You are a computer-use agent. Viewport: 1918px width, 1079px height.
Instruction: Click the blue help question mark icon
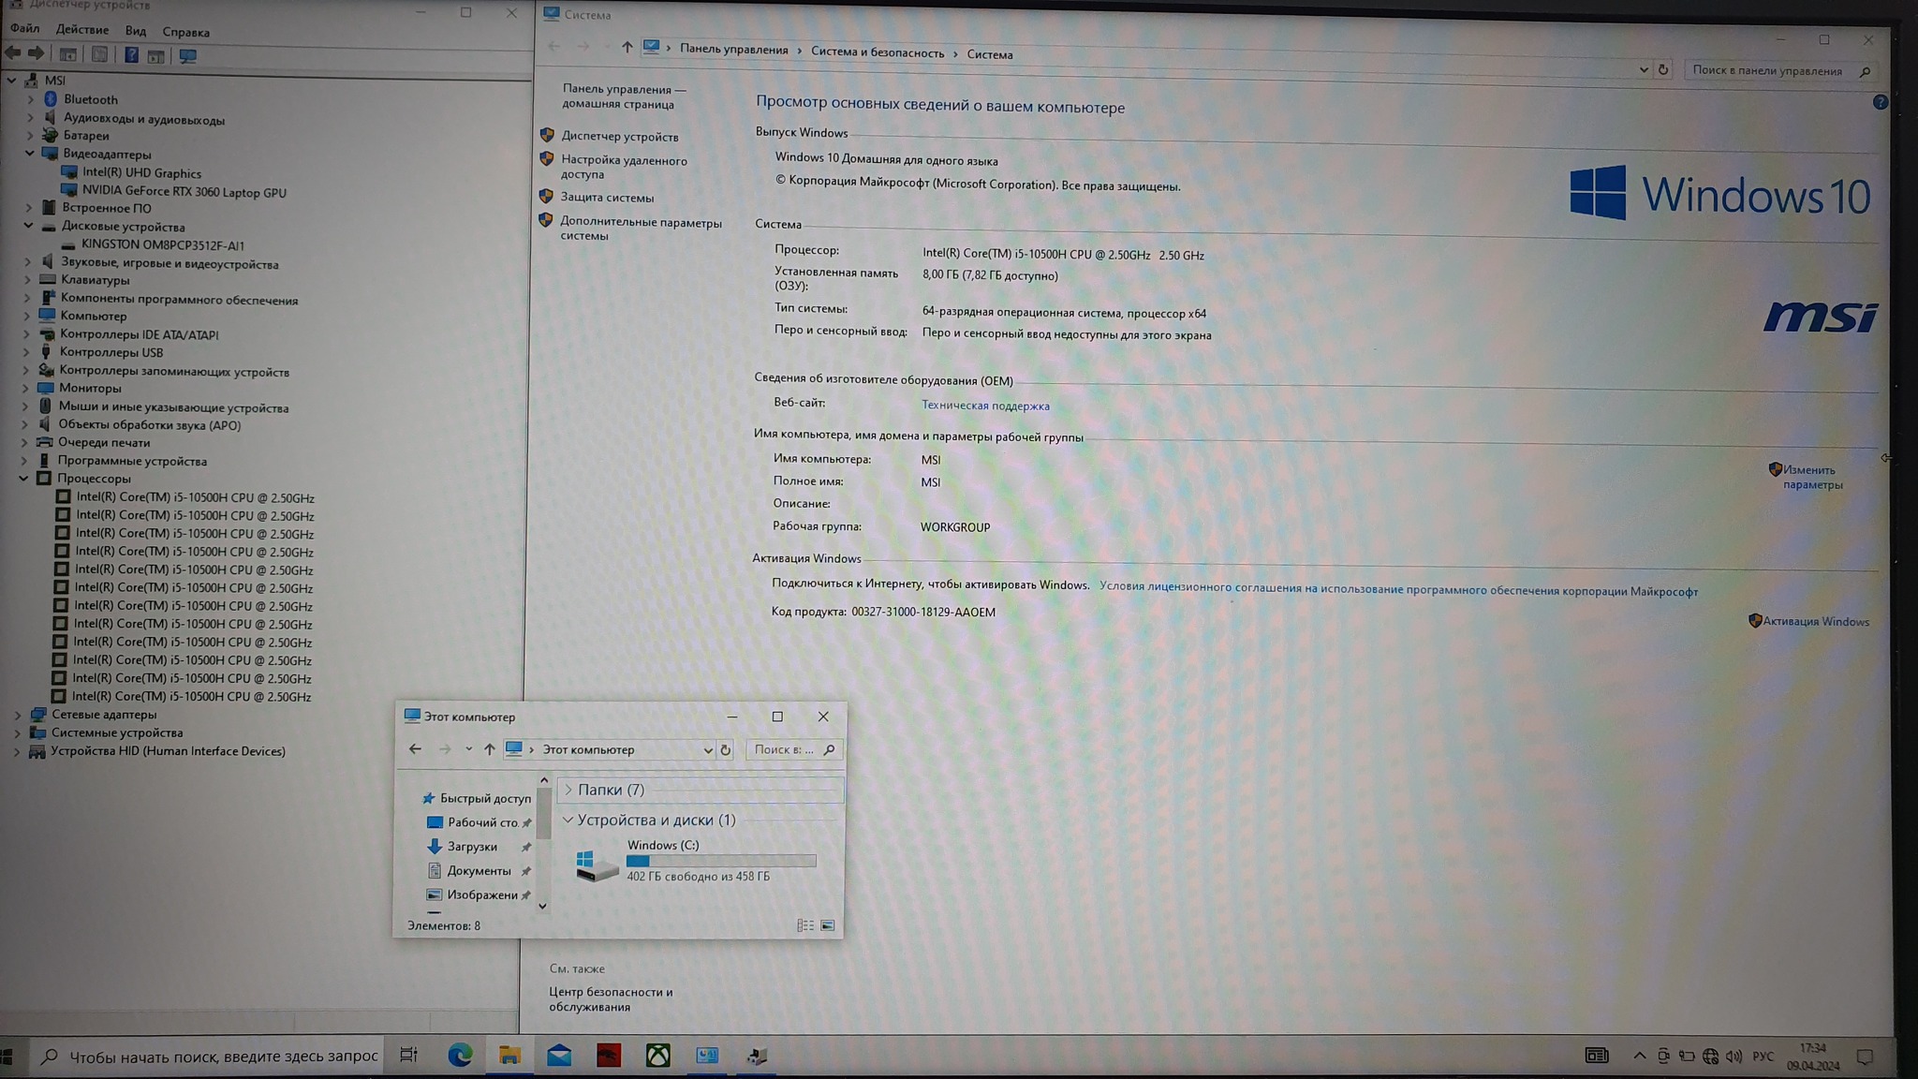coord(1880,102)
